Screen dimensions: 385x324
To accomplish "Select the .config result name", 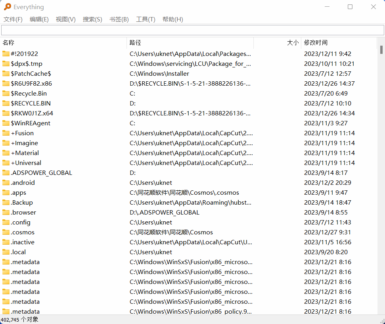I will click(x=21, y=222).
